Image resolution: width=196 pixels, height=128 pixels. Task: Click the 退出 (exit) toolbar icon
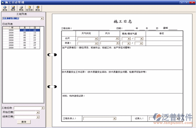pos(38,8)
